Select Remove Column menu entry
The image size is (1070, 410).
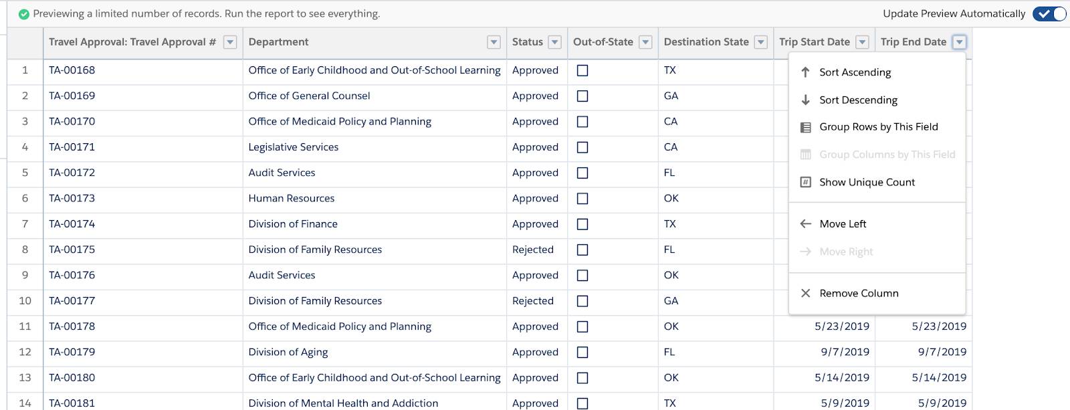[859, 294]
